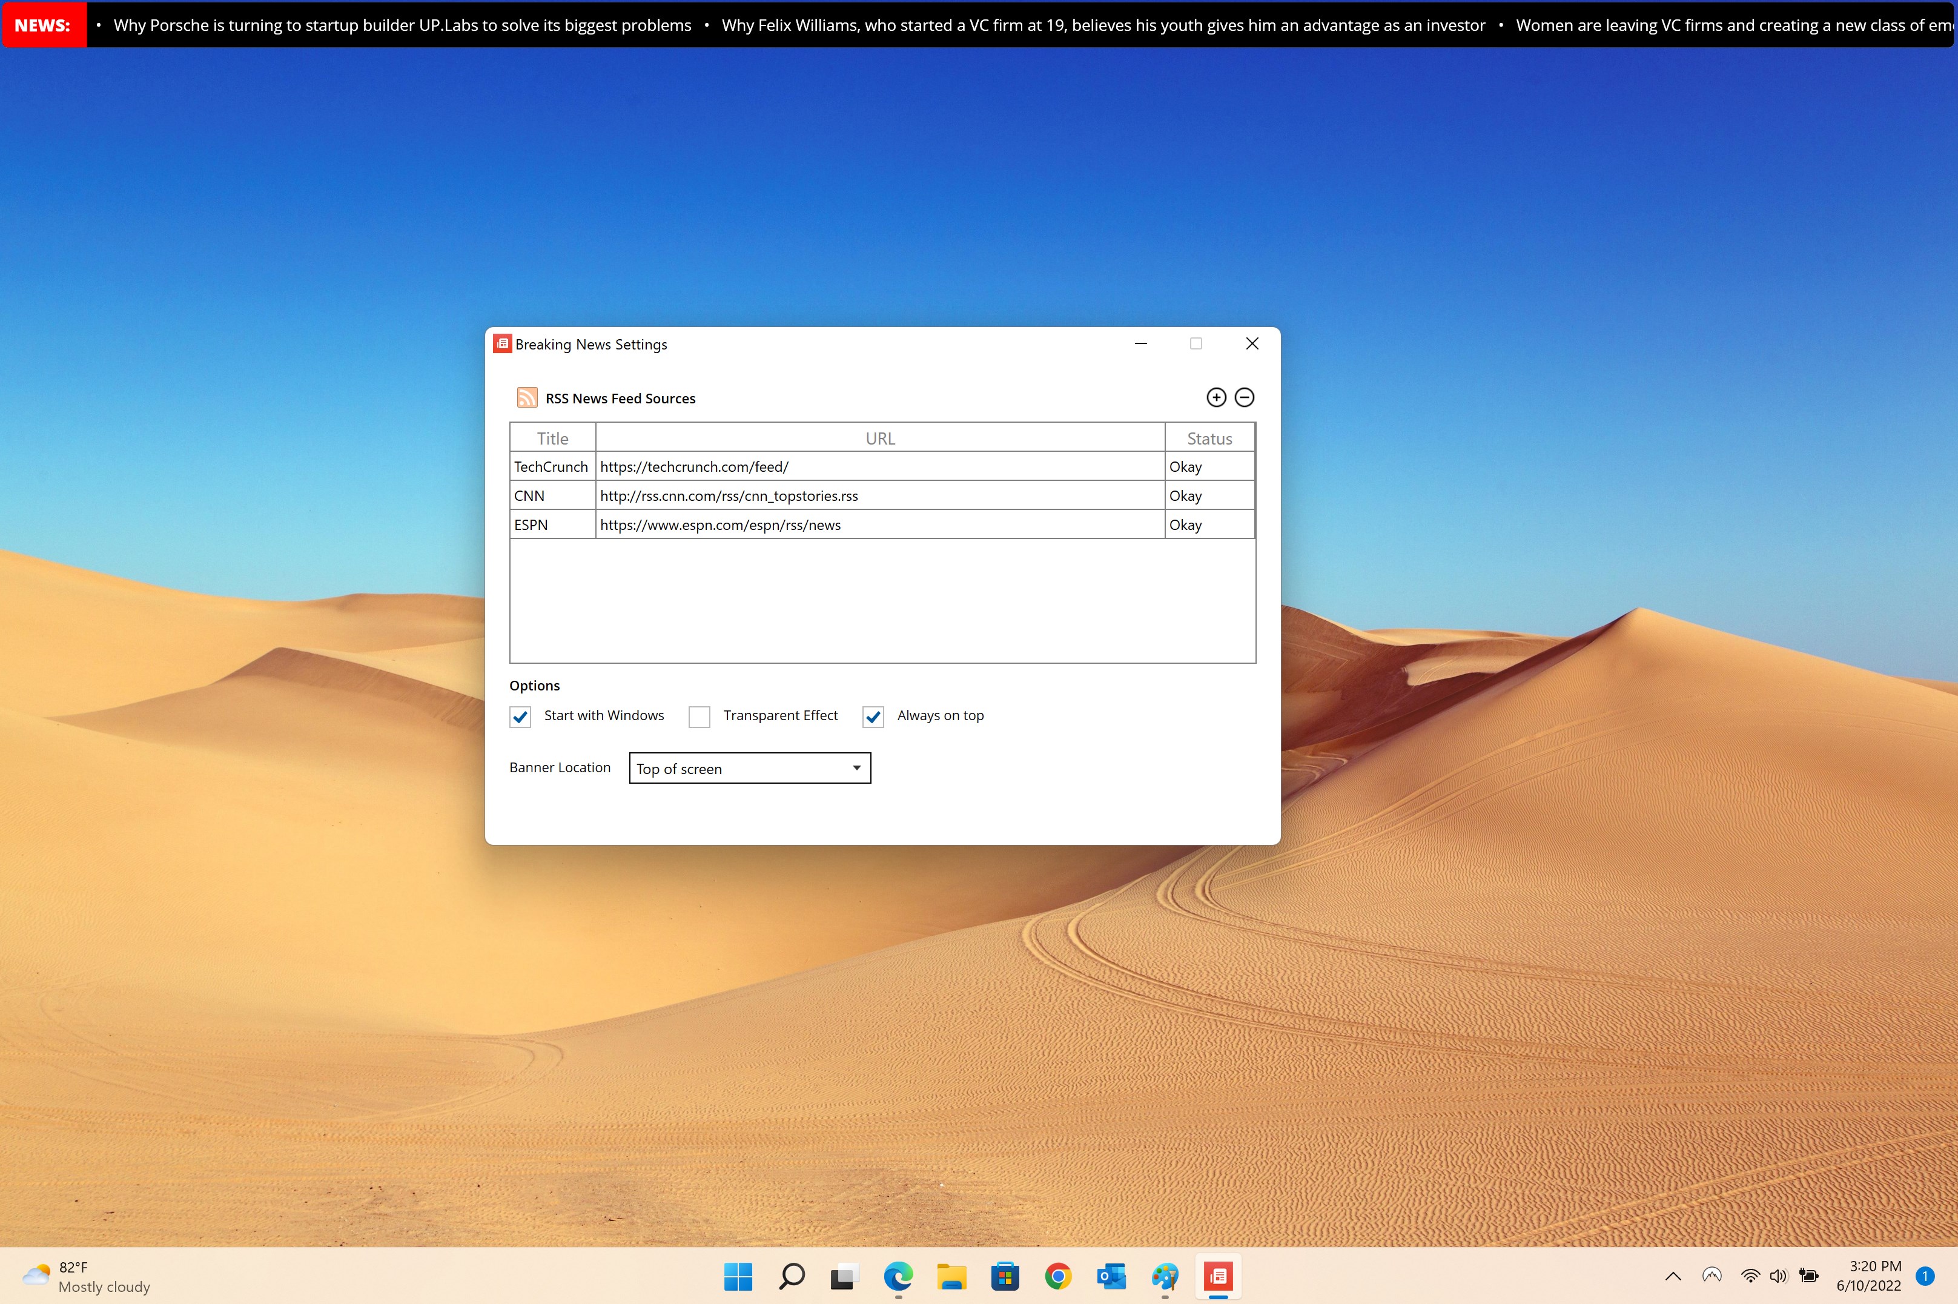Open Microsoft Store from the taskbar
Viewport: 1958px width, 1304px height.
coord(1004,1276)
